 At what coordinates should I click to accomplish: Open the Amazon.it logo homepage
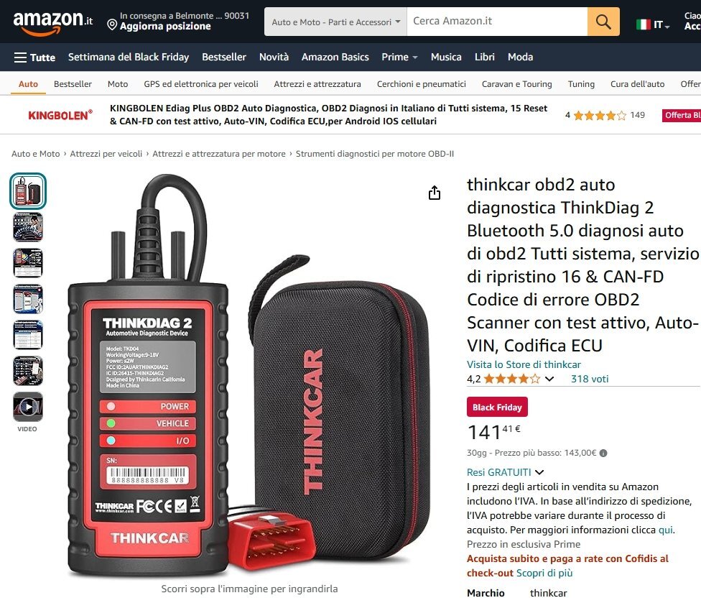(x=53, y=22)
